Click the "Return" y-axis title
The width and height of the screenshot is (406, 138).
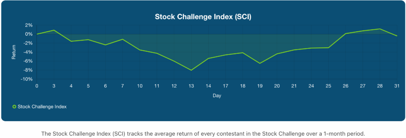coord(14,52)
